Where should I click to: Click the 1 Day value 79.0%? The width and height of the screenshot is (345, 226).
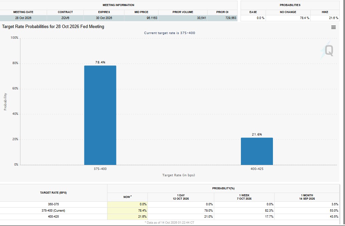pos(209,211)
